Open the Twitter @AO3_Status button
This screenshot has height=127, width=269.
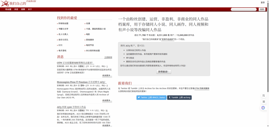point(151,97)
